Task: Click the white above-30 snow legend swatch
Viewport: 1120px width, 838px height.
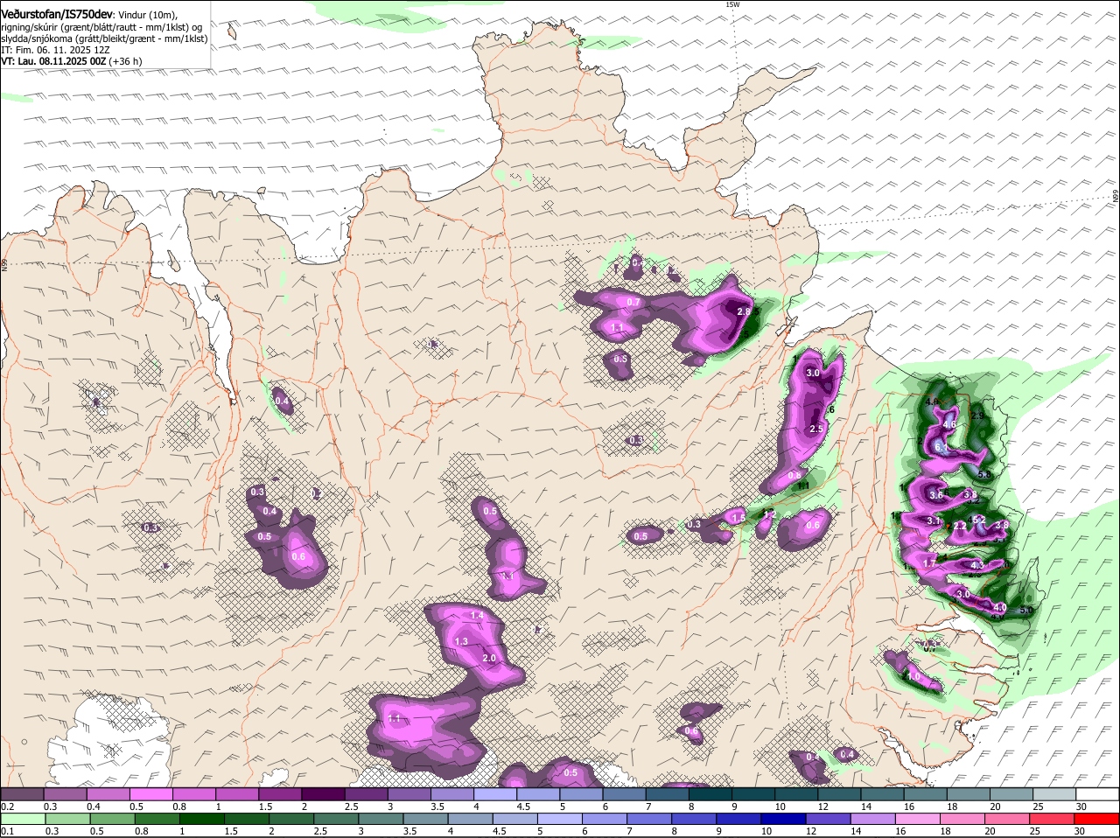Action: [x=1098, y=794]
